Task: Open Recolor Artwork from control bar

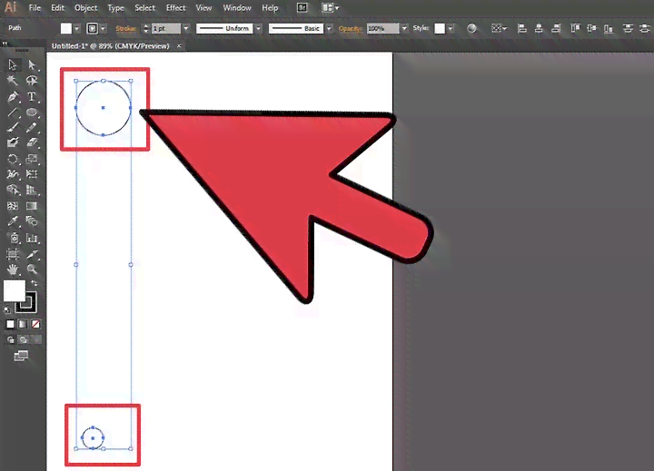Action: [471, 28]
